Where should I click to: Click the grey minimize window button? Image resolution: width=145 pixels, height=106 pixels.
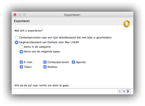point(20,15)
